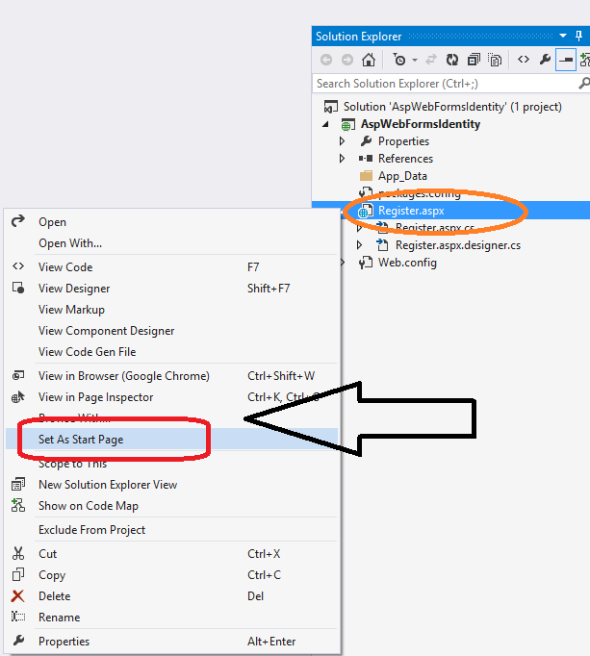590x656 pixels.
Task: Expand the Properties node
Action: pyautogui.click(x=342, y=141)
